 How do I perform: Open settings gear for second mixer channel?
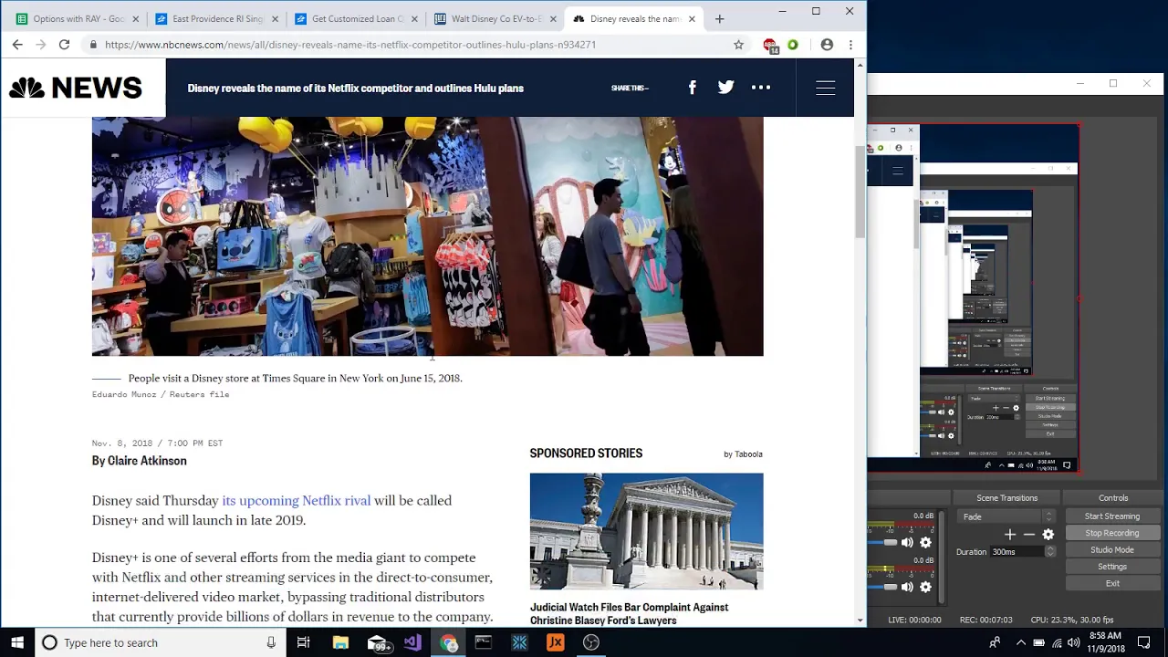[925, 587]
